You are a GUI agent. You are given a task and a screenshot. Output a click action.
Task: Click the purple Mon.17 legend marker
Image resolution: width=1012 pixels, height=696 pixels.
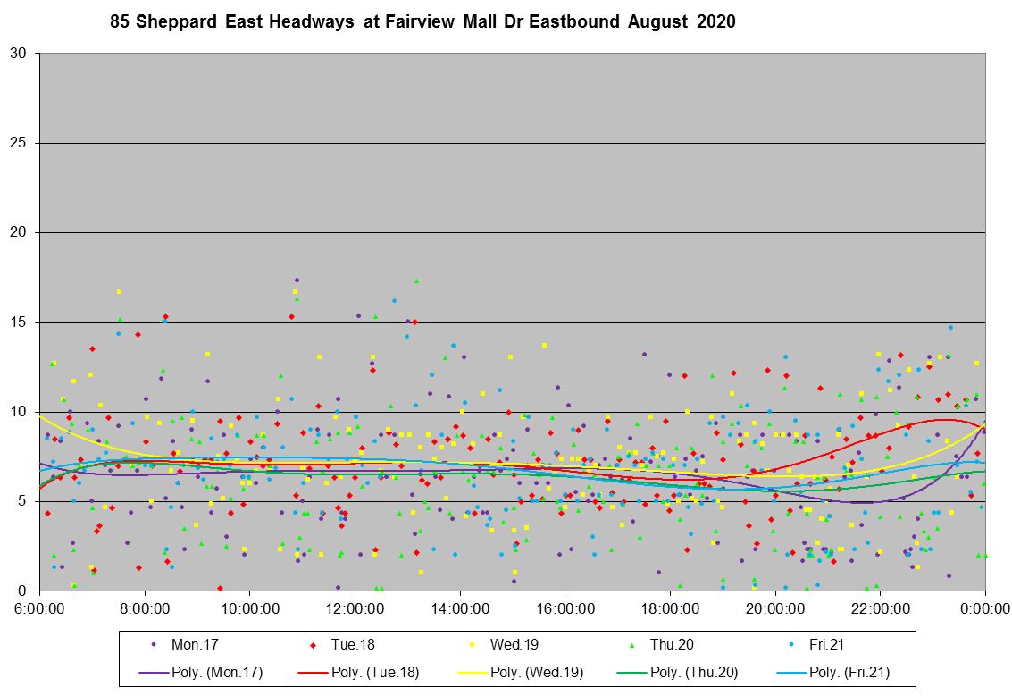[x=155, y=644]
